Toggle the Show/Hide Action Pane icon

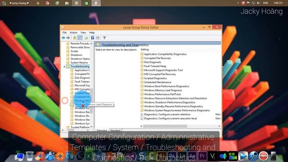point(98,38)
